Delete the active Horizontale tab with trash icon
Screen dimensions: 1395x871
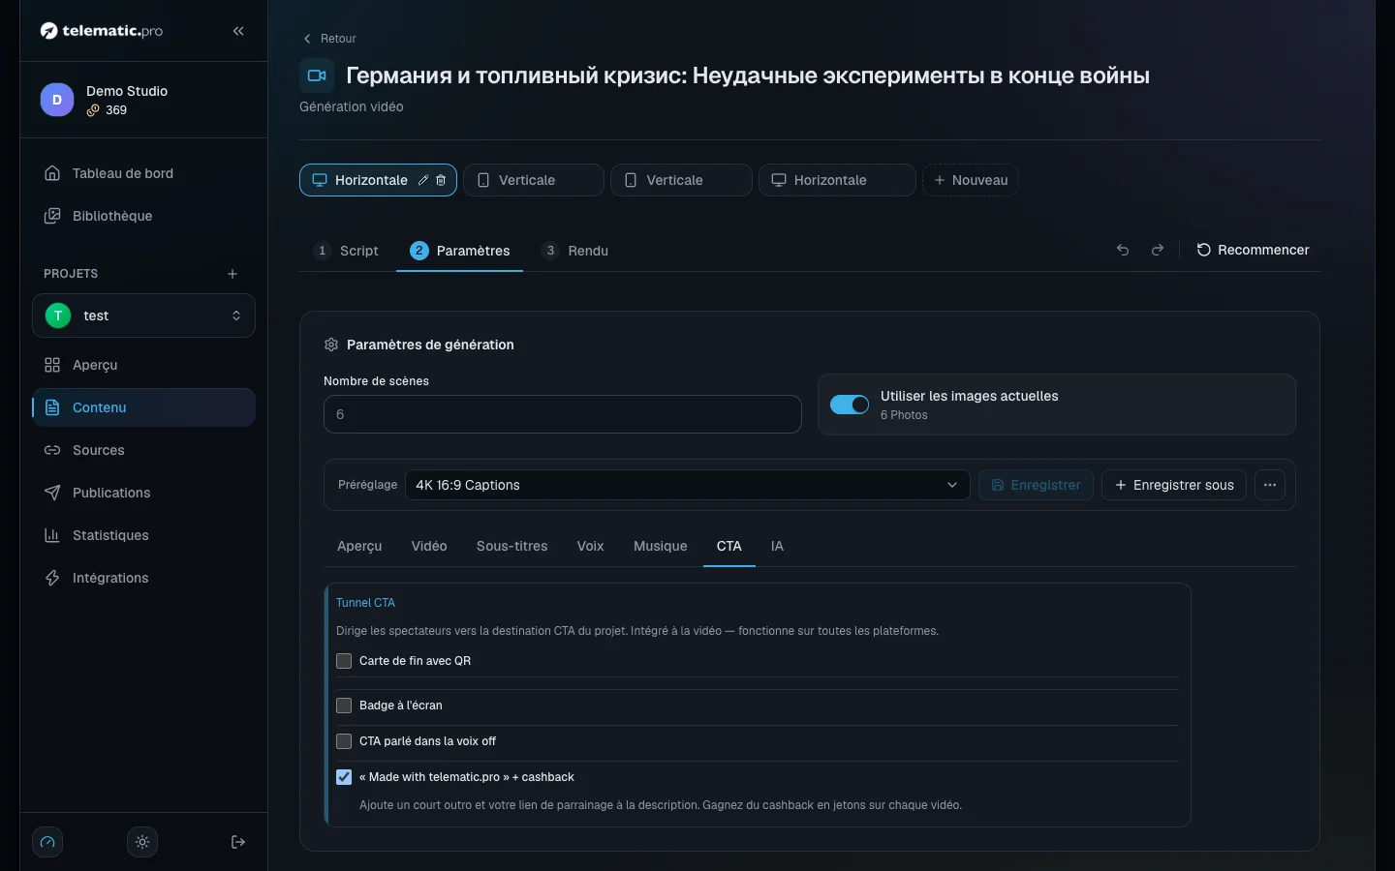pyautogui.click(x=441, y=180)
